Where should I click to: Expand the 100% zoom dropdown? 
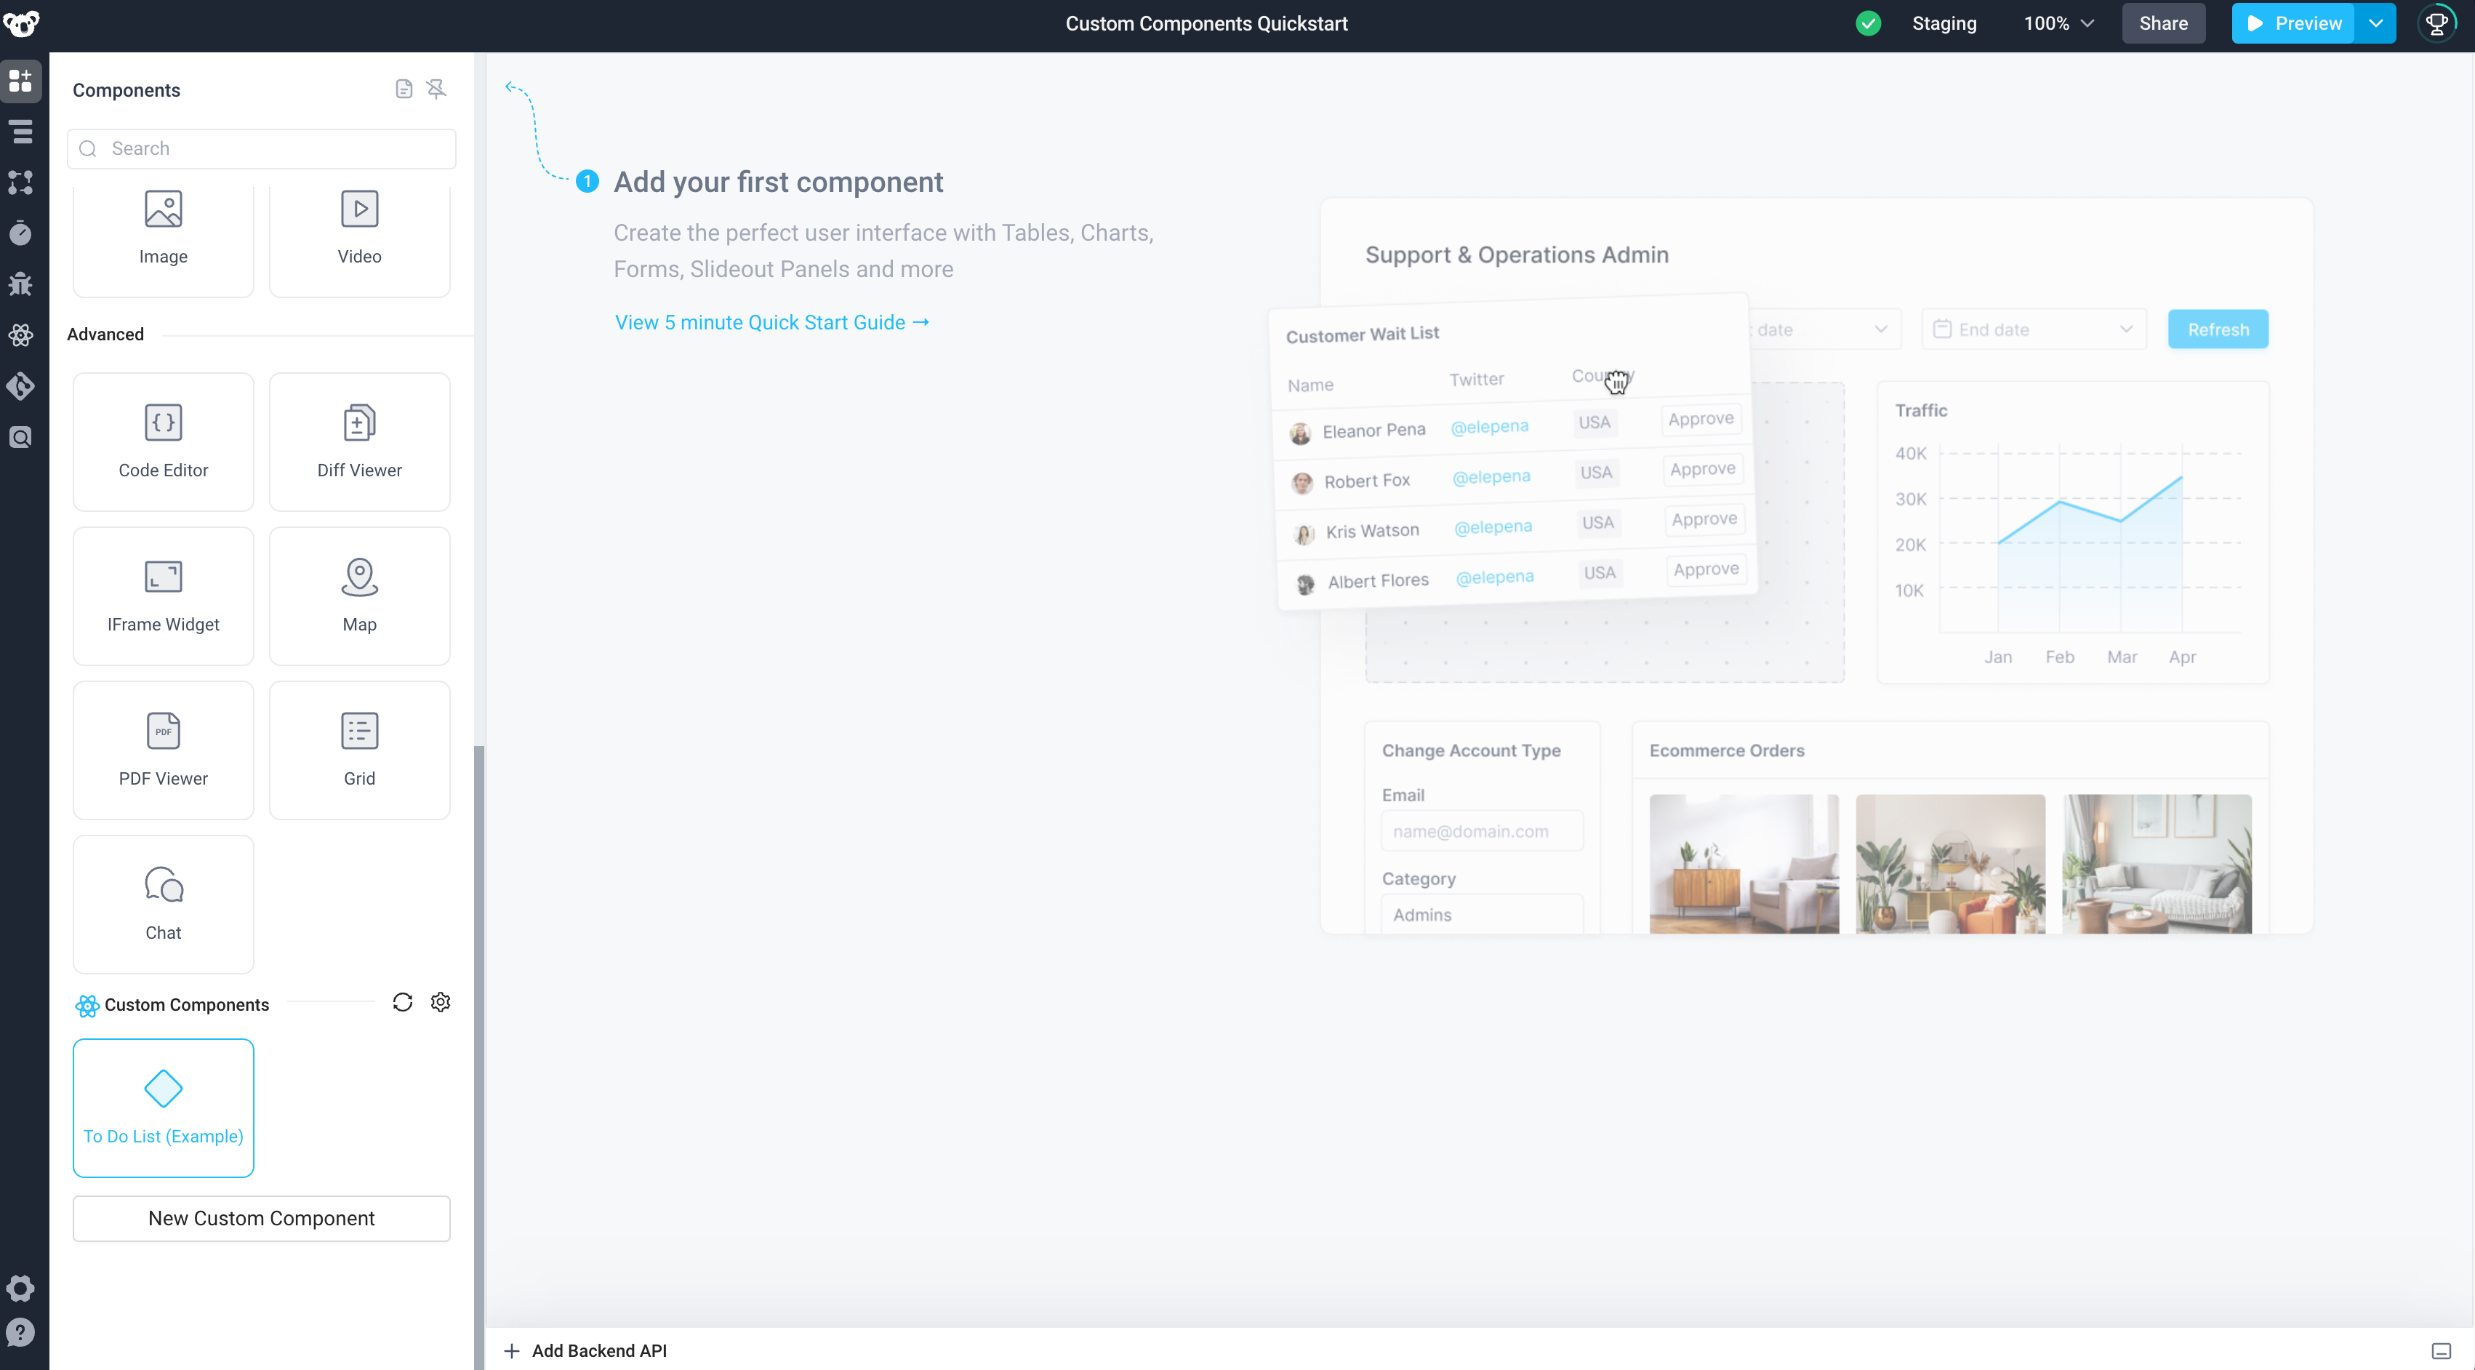point(2058,23)
